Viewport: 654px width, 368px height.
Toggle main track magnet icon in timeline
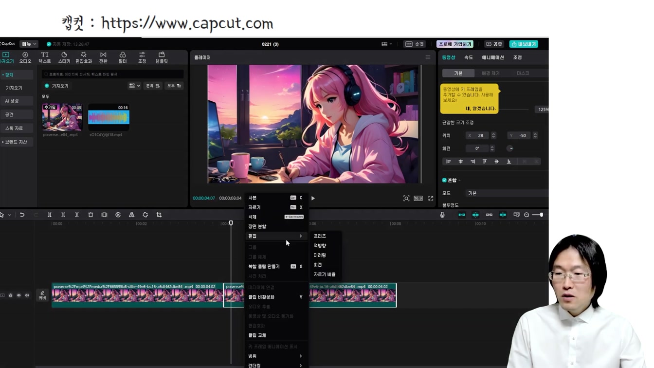point(462,215)
